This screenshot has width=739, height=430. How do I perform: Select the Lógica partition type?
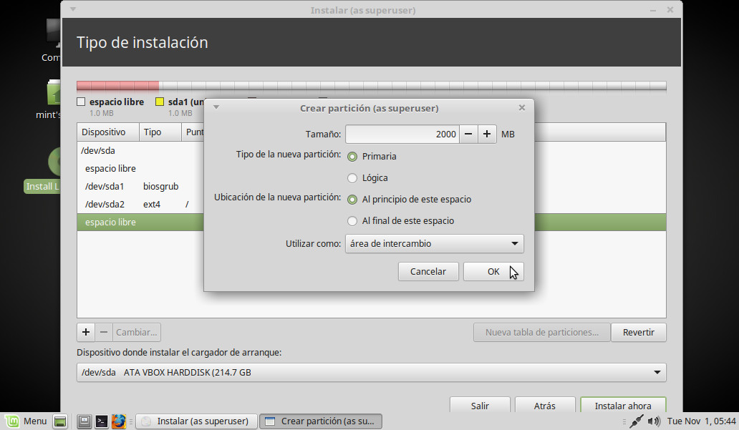(x=352, y=177)
